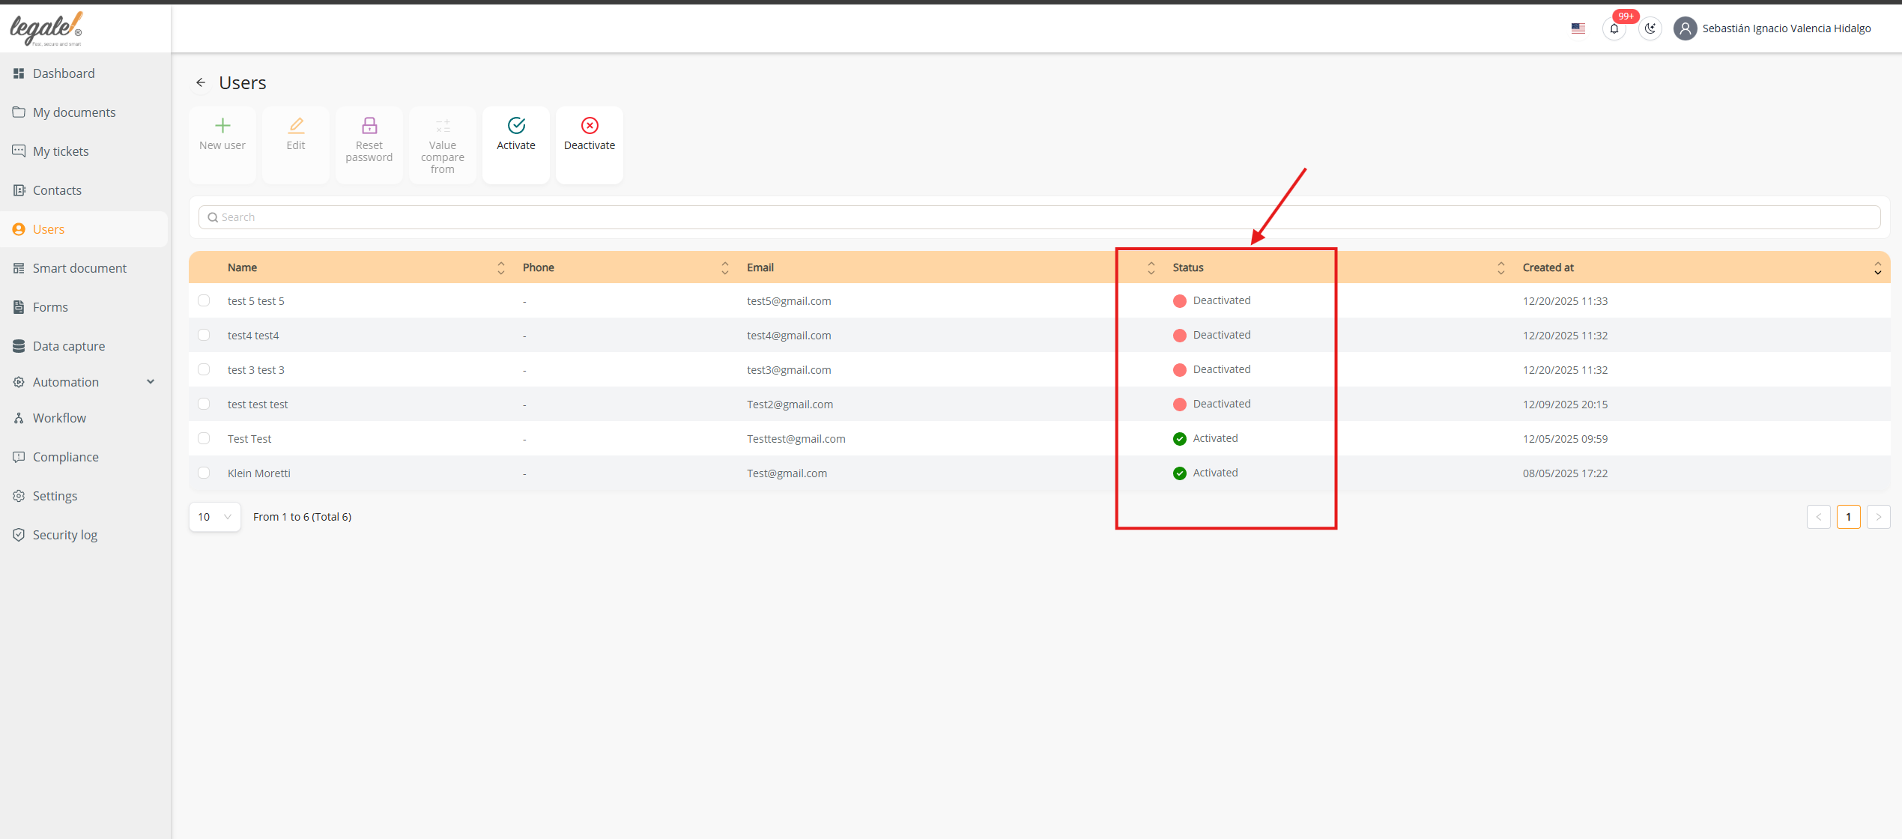Sort the table by Name column
1902x839 pixels.
point(500,268)
